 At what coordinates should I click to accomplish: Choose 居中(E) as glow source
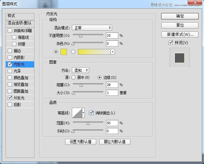click(x=73, y=77)
